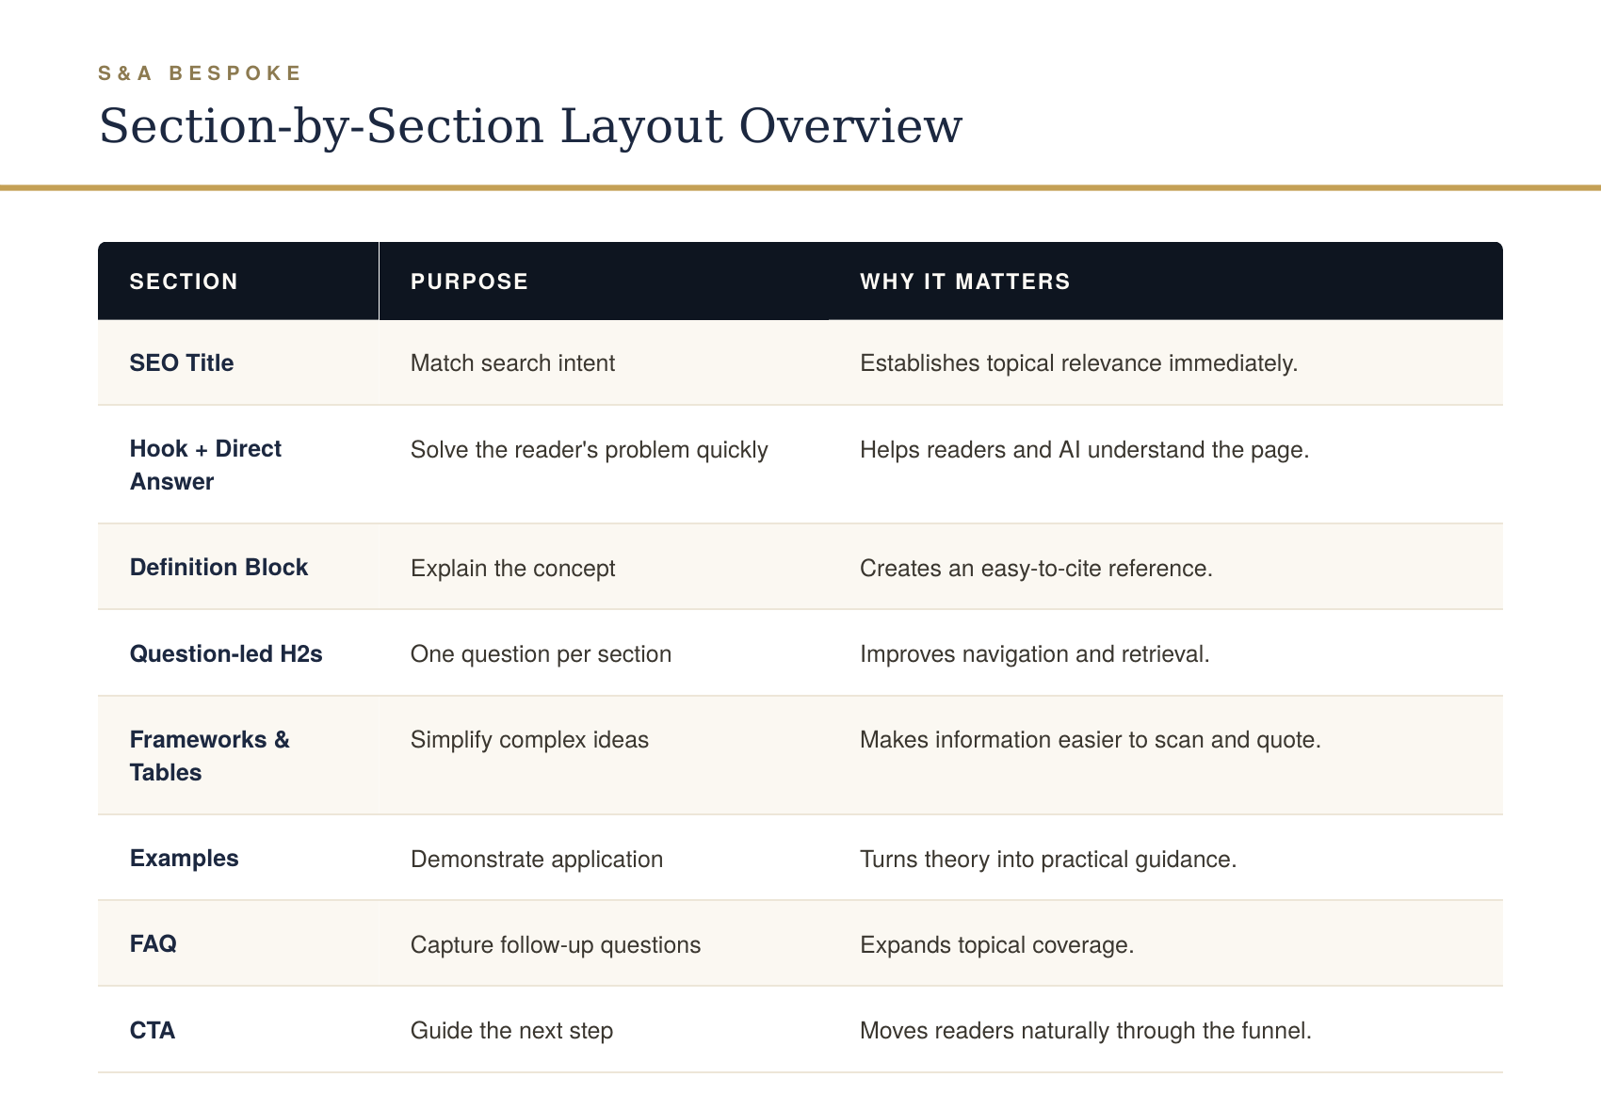The width and height of the screenshot is (1601, 1110).
Task: Select the Question-led H2s row label
Action: [x=226, y=654]
